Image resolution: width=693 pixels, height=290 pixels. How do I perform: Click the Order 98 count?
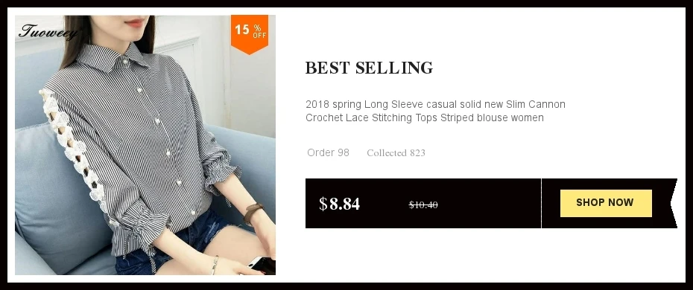pyautogui.click(x=328, y=152)
